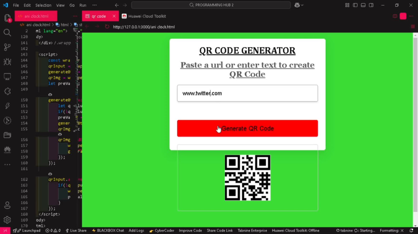Open the preview browser hamburger menu
418x234 pixels.
[413, 27]
